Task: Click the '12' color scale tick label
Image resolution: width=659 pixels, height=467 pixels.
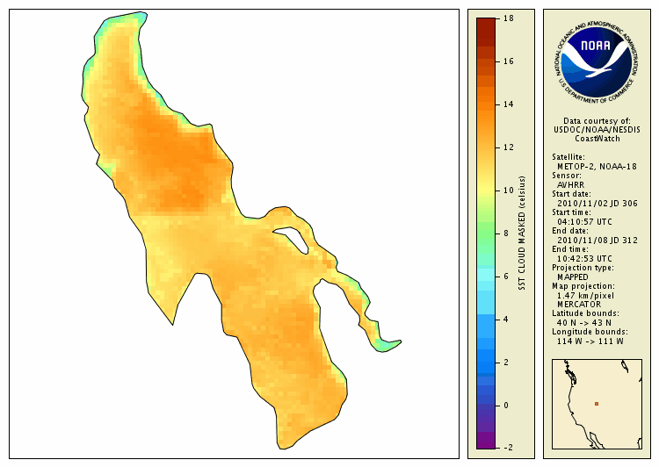Action: (508, 147)
